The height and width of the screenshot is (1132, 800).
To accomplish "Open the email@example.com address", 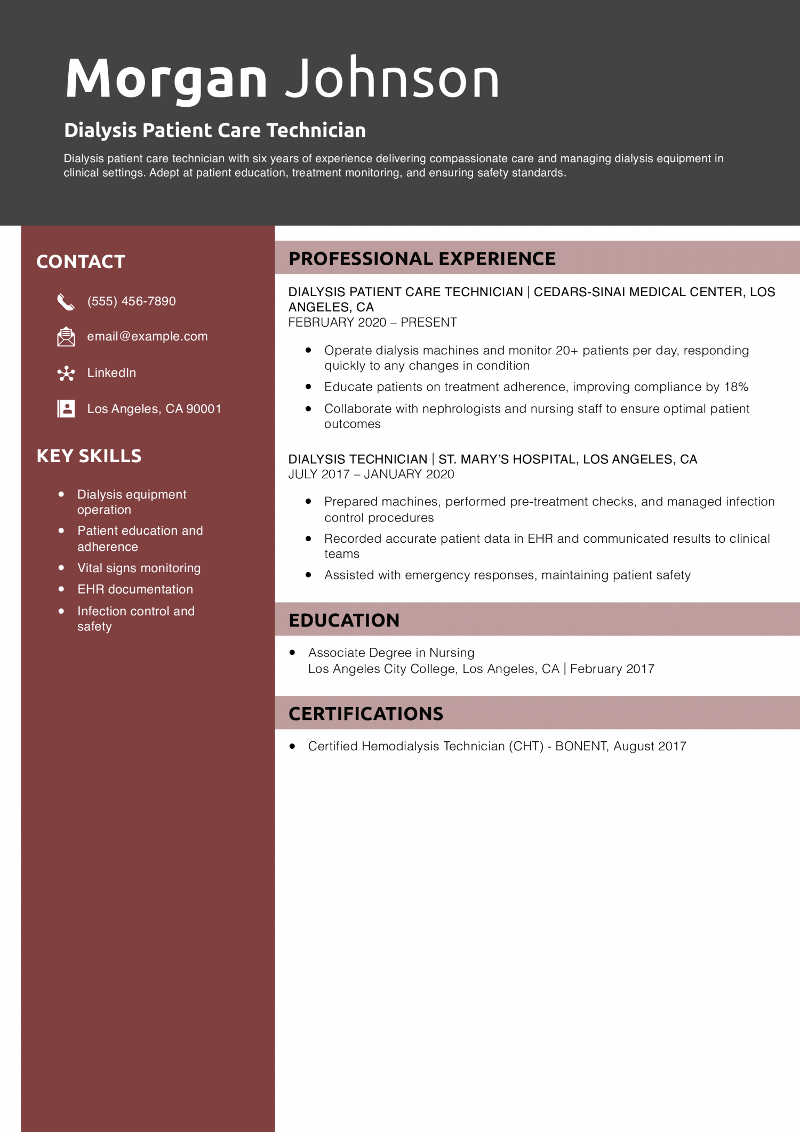I will pos(147,337).
